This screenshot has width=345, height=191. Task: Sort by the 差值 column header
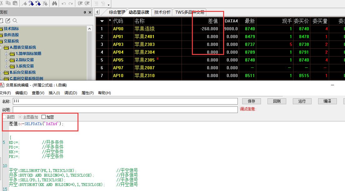pos(213,21)
